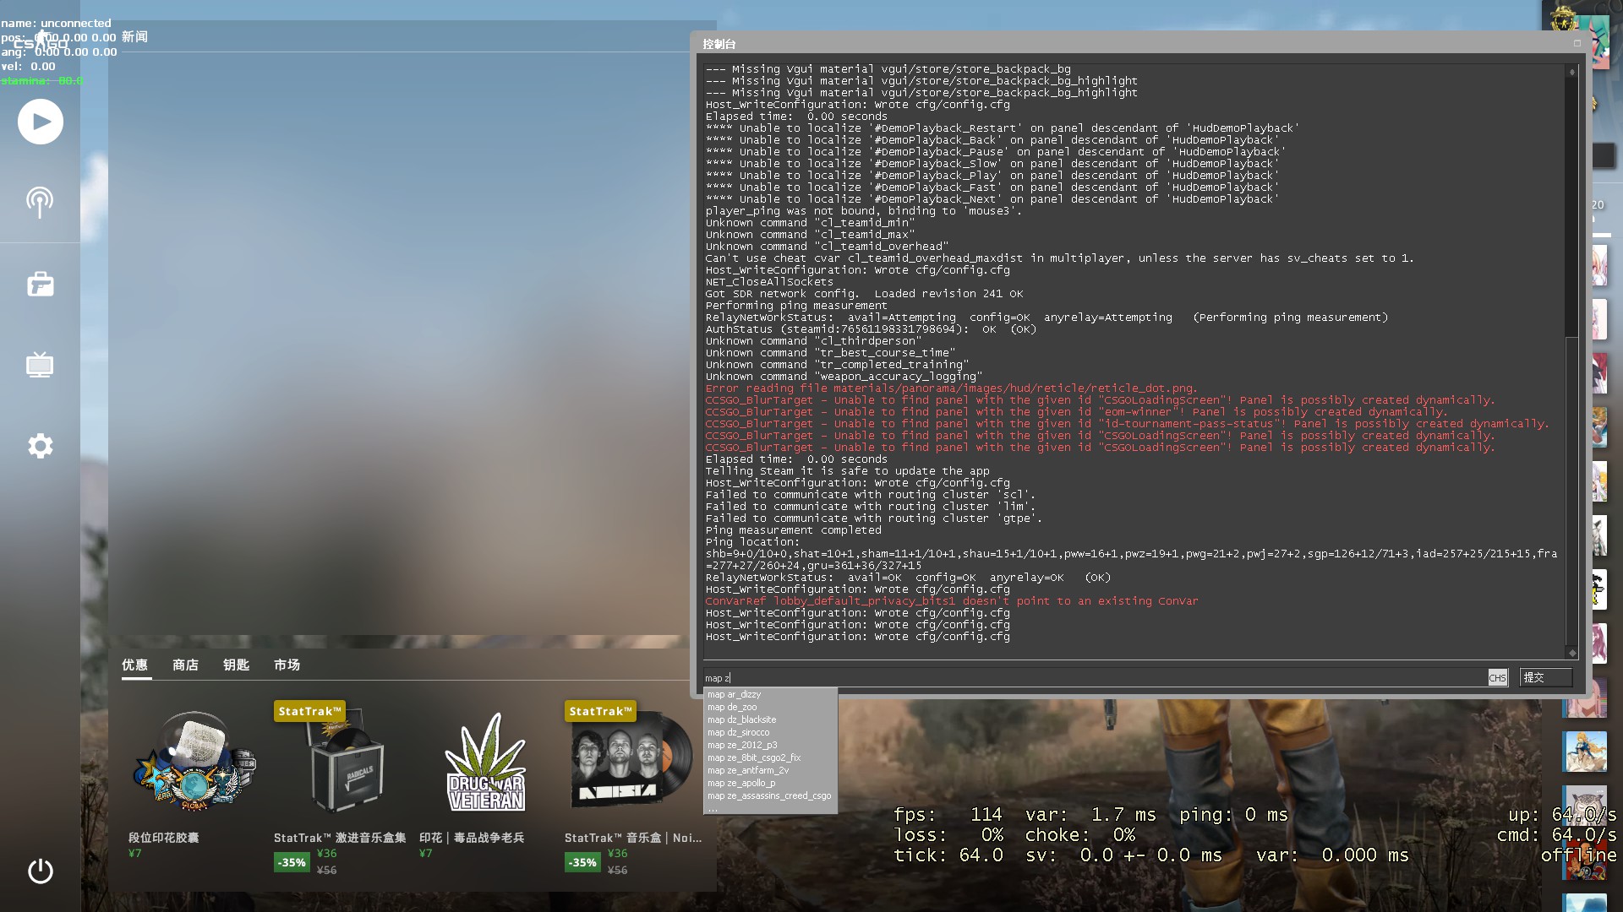Choose 'map dz_blacksite' autocomplete suggestion
Image resolution: width=1623 pixels, height=912 pixels.
click(x=741, y=719)
